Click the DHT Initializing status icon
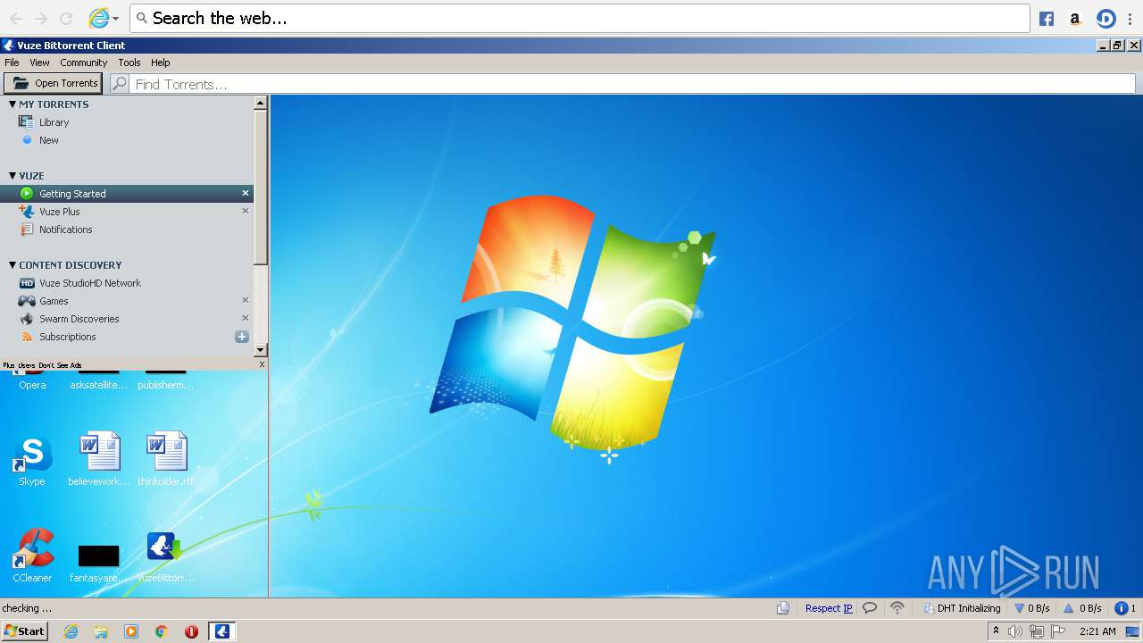 point(929,608)
